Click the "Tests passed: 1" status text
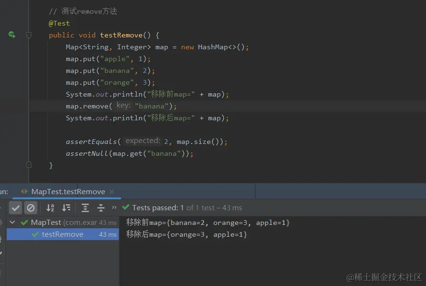The width and height of the screenshot is (426, 286). [158, 208]
